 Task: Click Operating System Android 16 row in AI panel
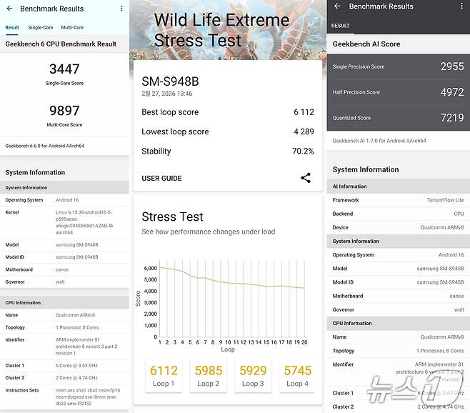coord(399,255)
